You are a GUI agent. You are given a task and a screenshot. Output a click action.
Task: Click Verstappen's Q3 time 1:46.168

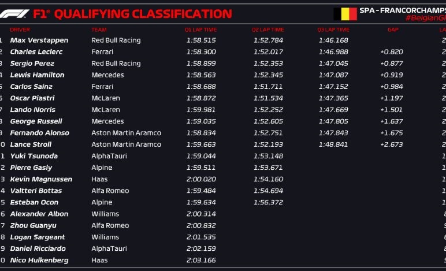pyautogui.click(x=333, y=40)
